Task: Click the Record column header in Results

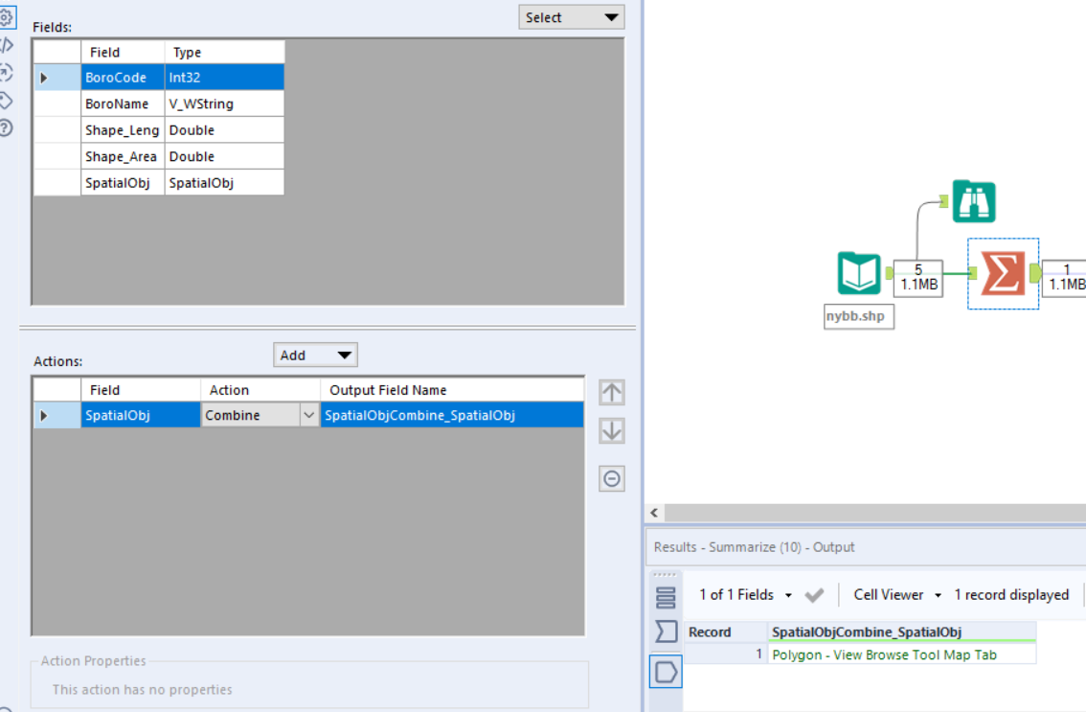Action: [x=726, y=632]
